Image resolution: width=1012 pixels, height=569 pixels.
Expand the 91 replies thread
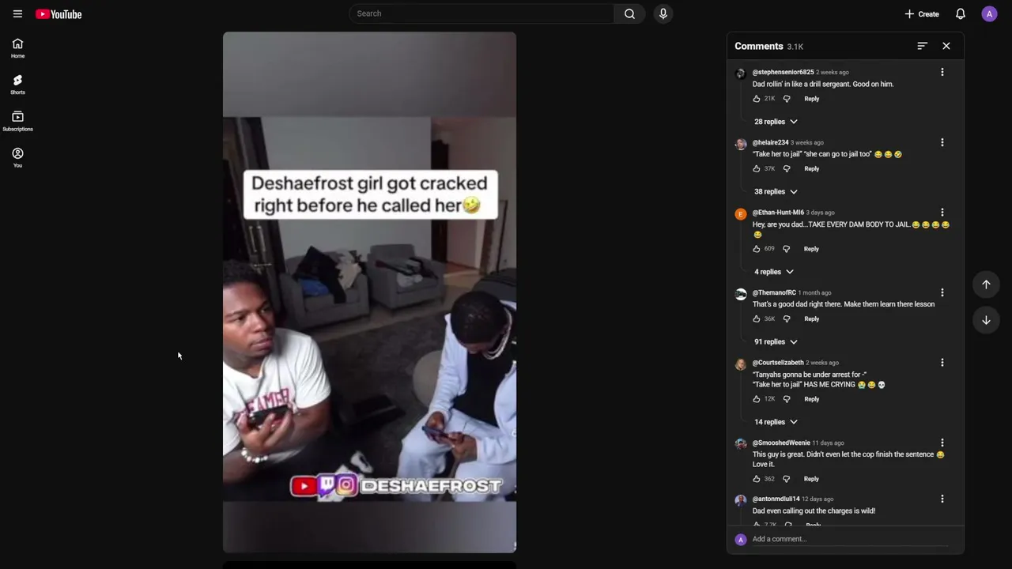pos(776,341)
